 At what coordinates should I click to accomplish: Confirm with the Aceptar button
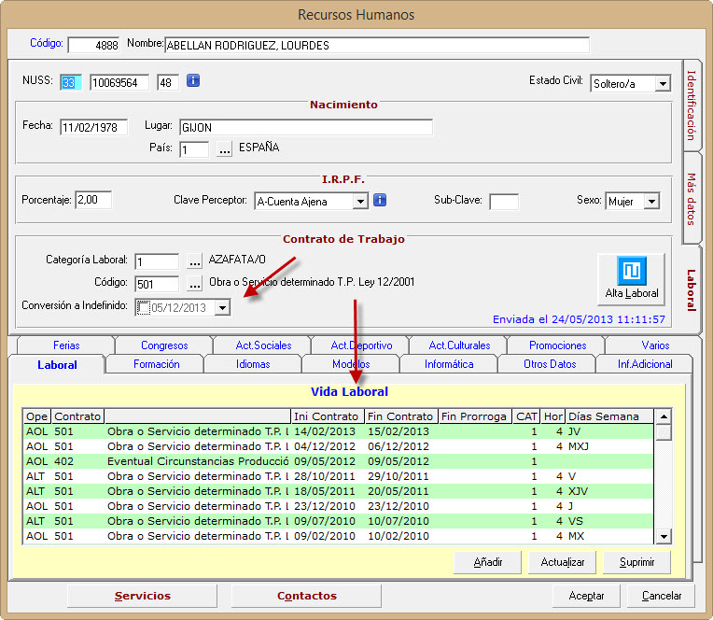click(x=586, y=596)
